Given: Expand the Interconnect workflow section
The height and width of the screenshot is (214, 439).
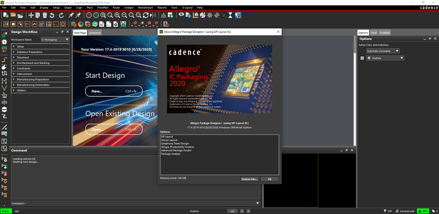Looking at the screenshot, I should tap(40, 74).
